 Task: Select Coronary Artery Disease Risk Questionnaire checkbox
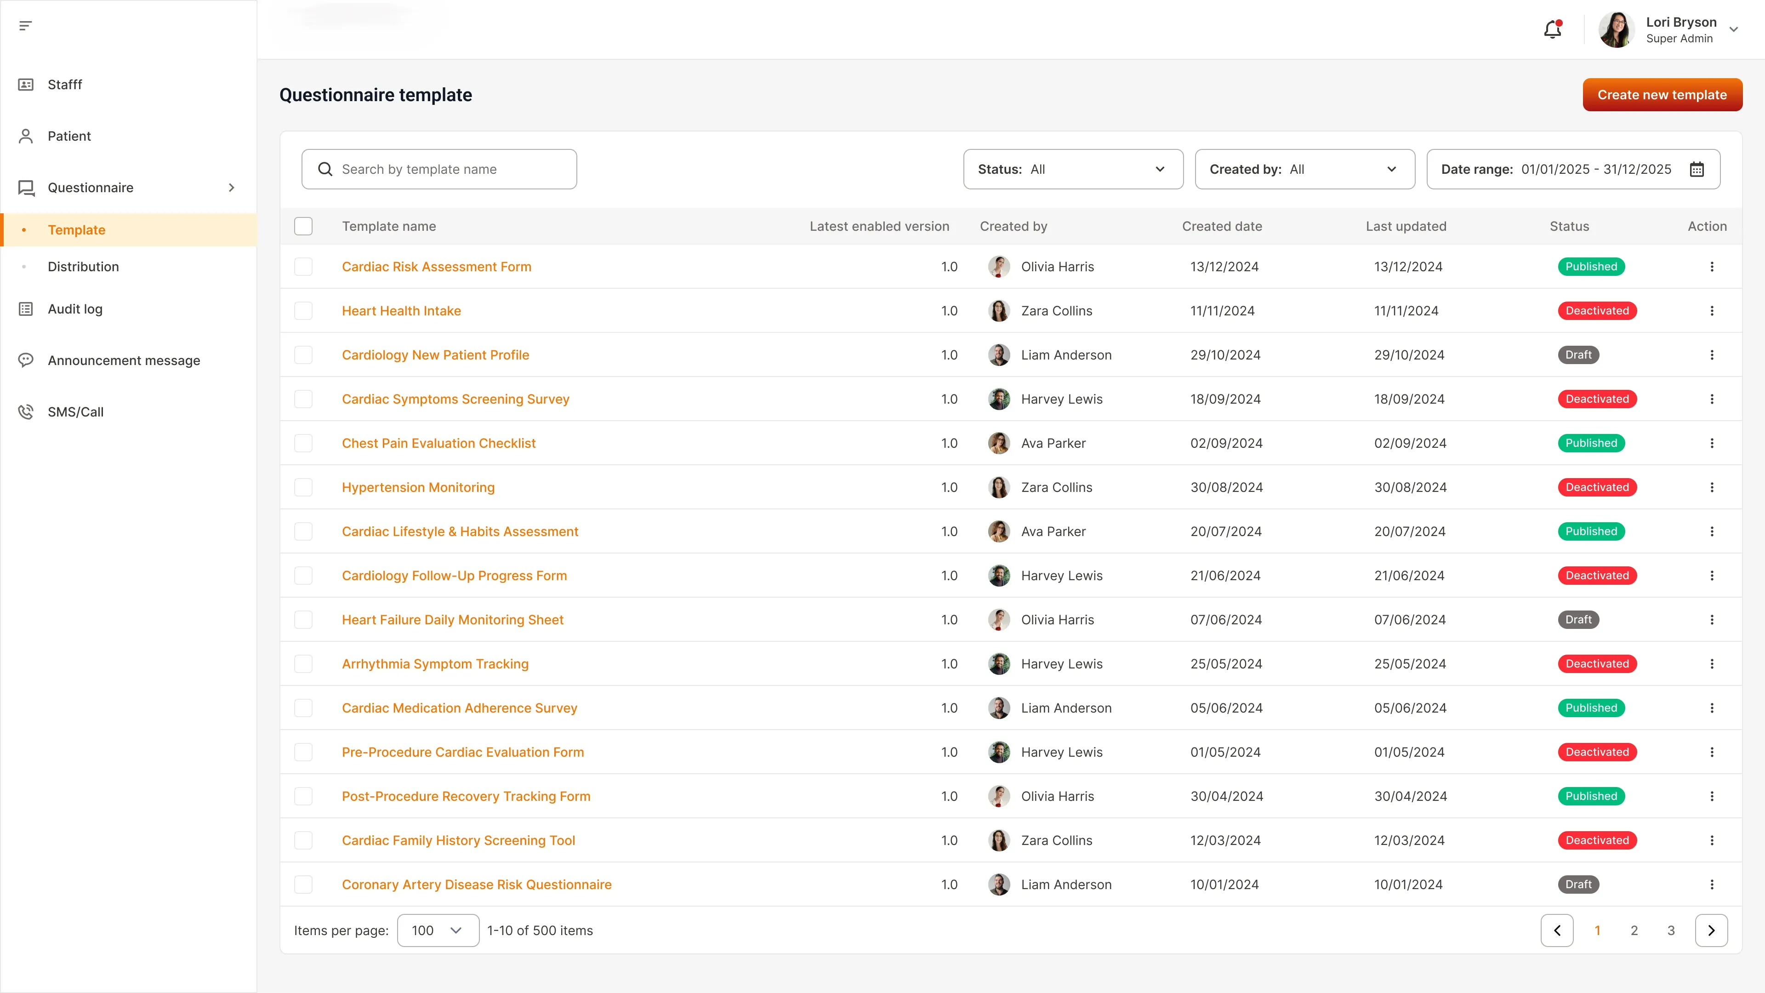303,885
